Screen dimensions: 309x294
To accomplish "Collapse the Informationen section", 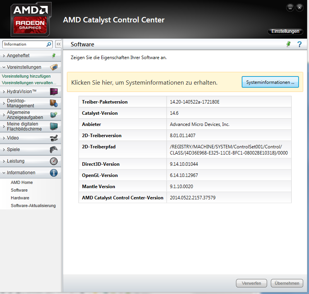I will point(31,173).
